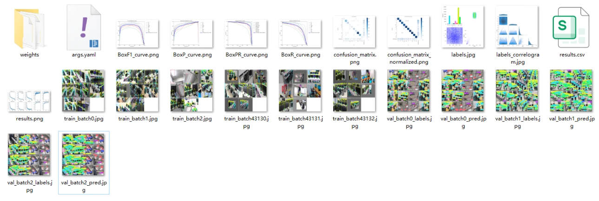Click the 'BoxP_curve.png' file name
Viewport: 599px width, 201px height.
point(192,55)
